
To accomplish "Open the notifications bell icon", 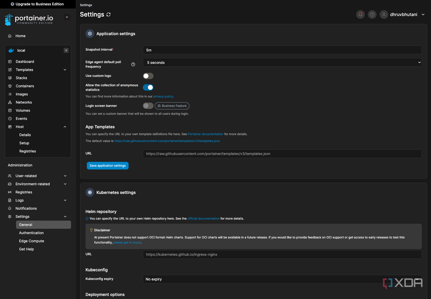I will click(x=360, y=15).
